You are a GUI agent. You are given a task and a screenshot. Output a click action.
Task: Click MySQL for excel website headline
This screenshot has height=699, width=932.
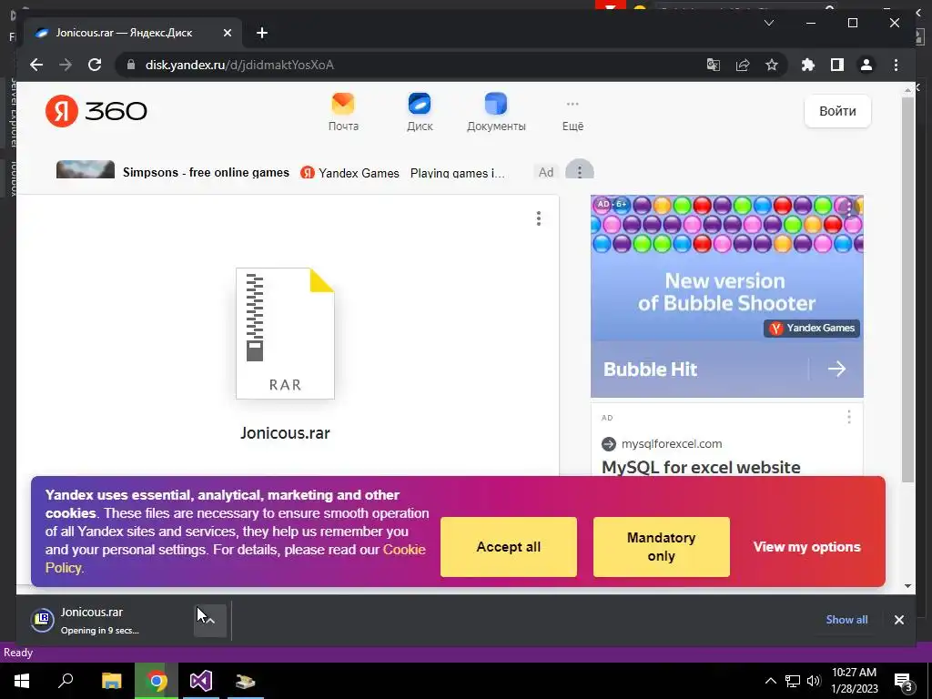click(701, 467)
